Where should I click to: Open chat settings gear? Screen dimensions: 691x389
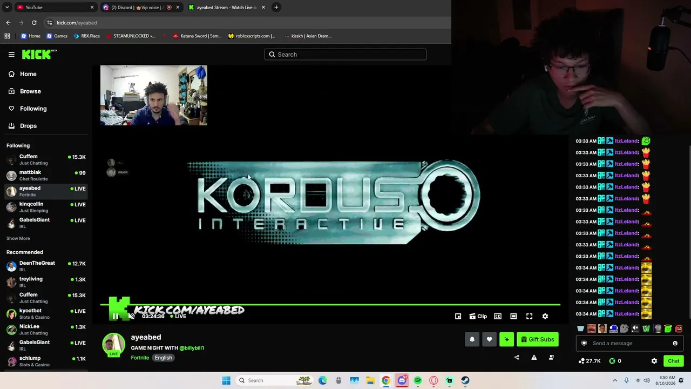tap(654, 361)
